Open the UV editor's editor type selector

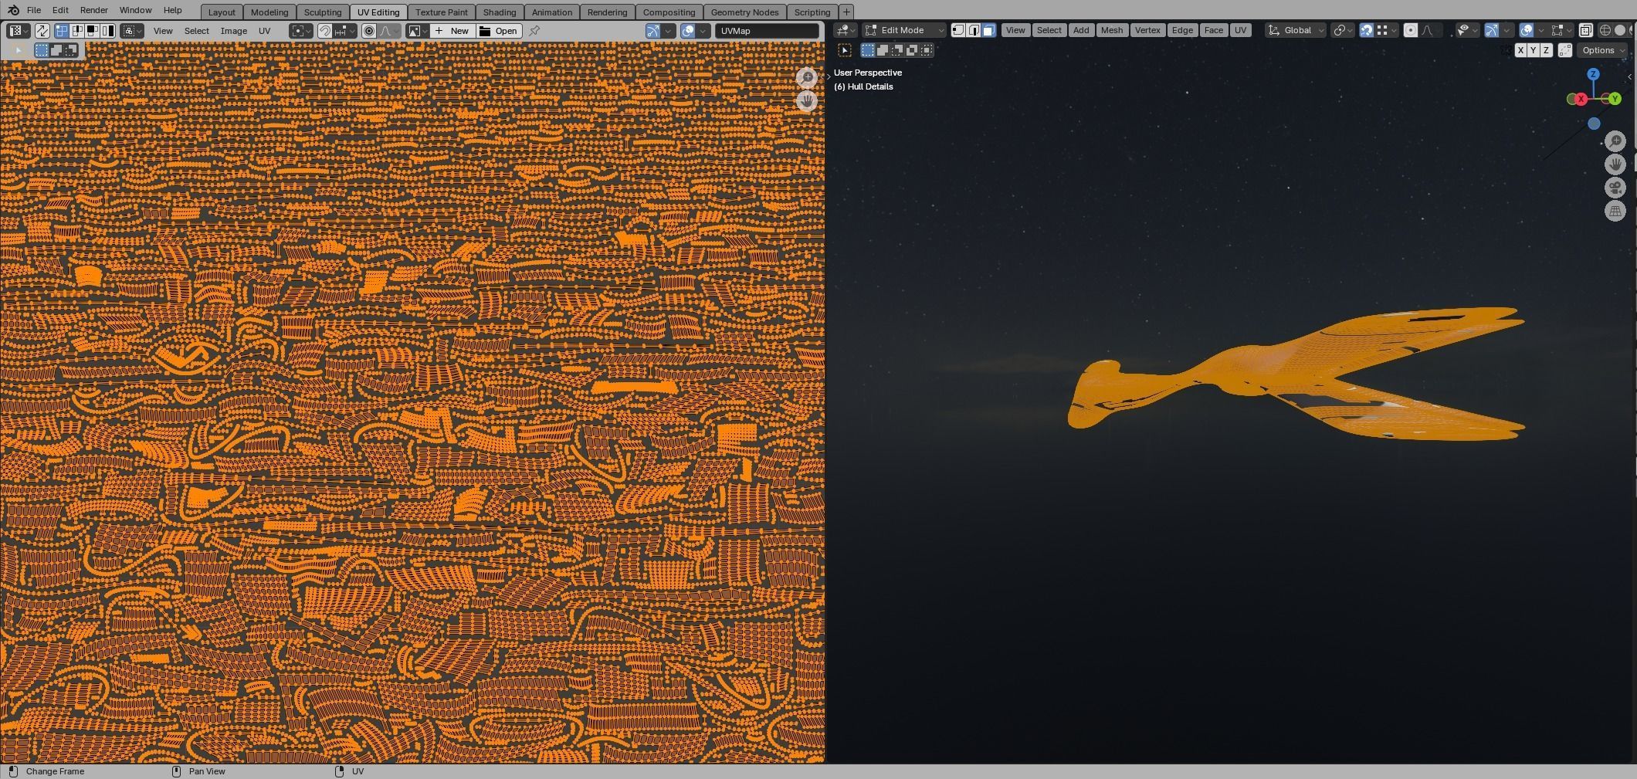pyautogui.click(x=18, y=31)
